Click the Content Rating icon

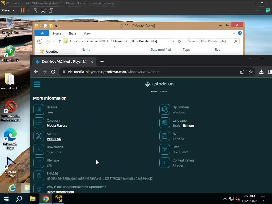(x=165, y=163)
